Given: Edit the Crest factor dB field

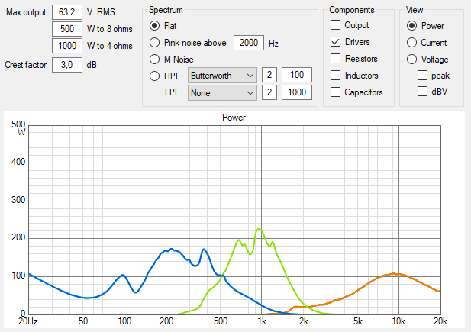Looking at the screenshot, I should coord(67,65).
